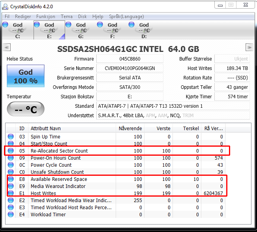Click Oppstart Teller 43 ganger field
Screen dimensions: 257x232
tap(232, 87)
